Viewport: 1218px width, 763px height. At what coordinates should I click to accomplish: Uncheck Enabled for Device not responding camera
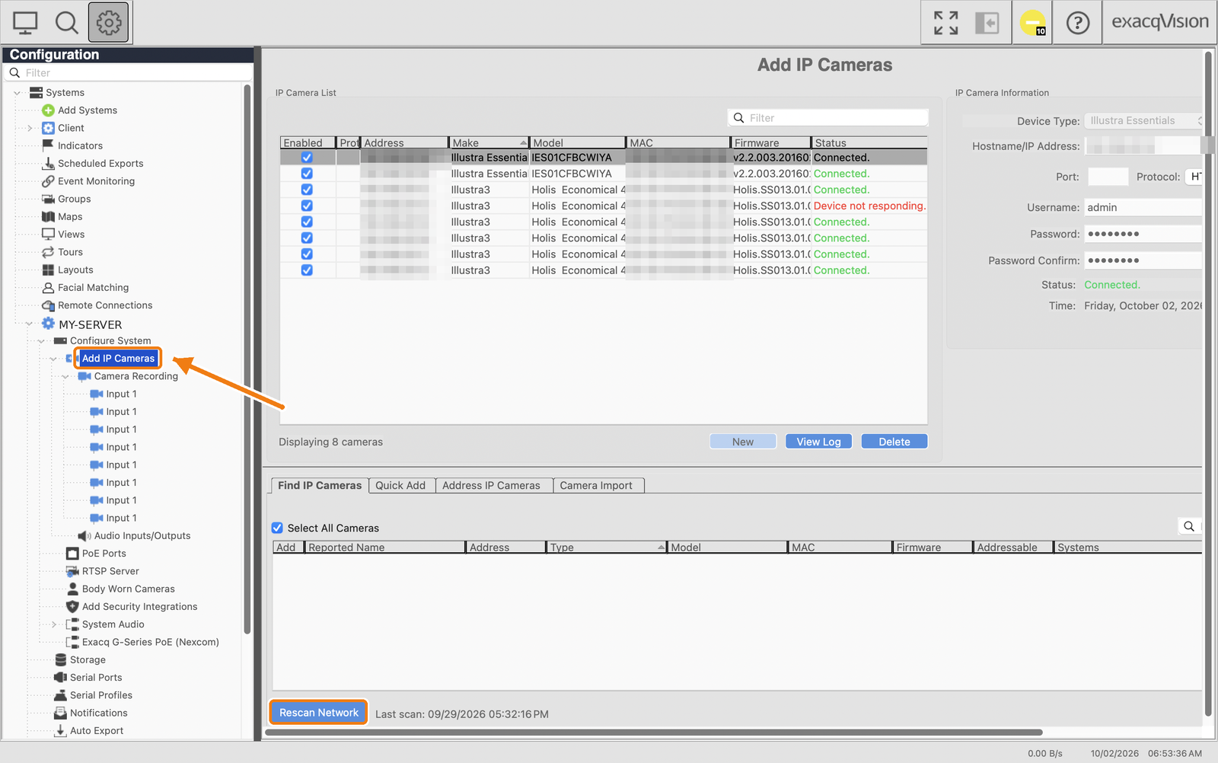pyautogui.click(x=307, y=206)
